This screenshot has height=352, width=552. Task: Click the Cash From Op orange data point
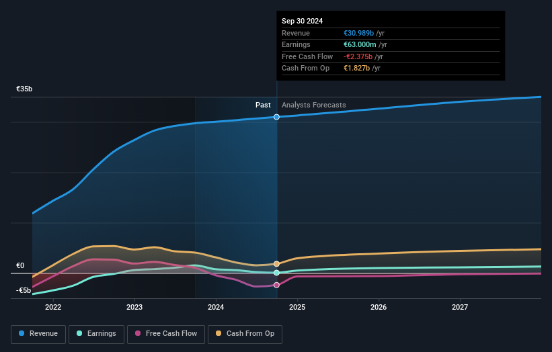277,264
